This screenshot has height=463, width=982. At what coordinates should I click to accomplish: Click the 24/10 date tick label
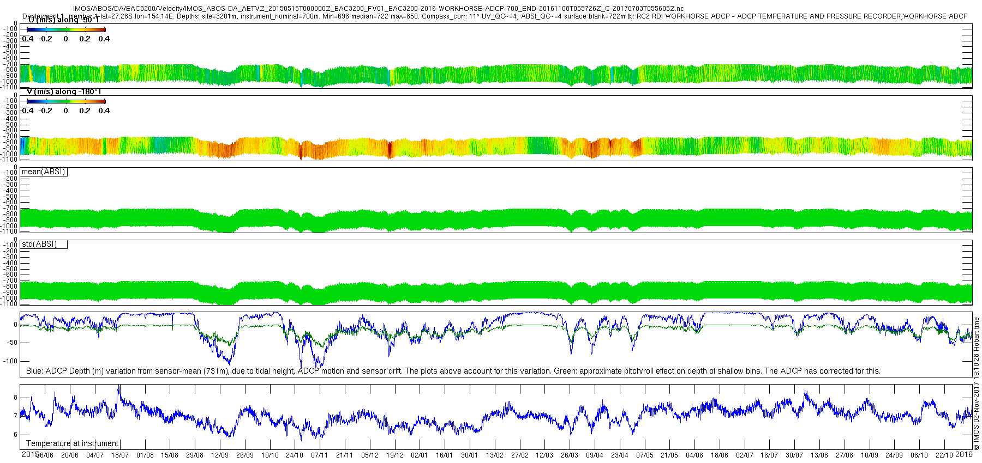coord(295,455)
